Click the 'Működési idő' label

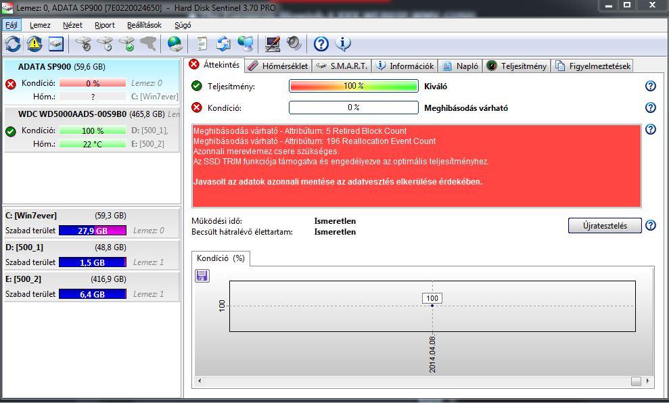216,221
